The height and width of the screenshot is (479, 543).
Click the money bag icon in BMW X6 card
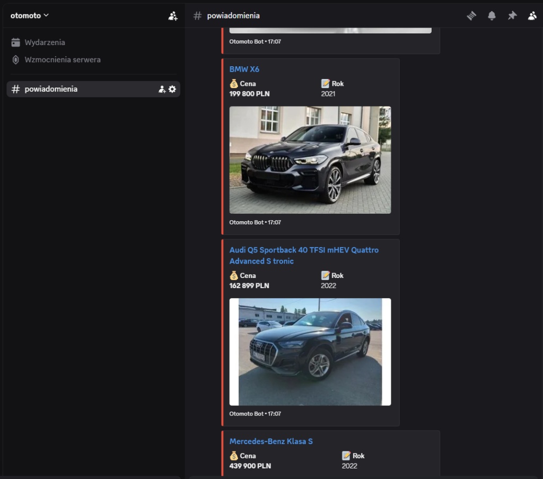point(234,83)
